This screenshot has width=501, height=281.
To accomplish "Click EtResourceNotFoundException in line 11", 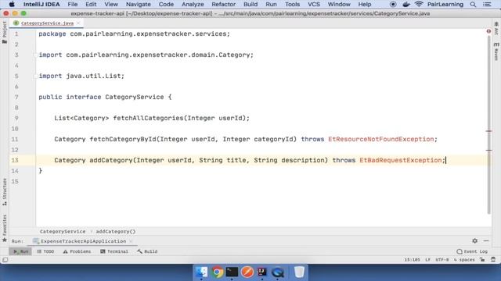I will click(x=381, y=139).
